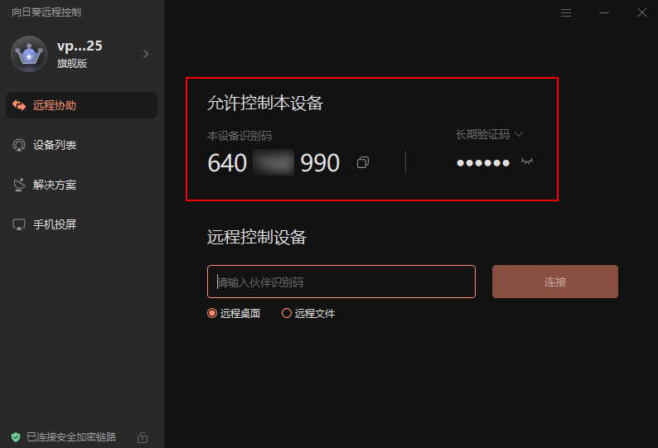Screen dimensions: 658x448
Task: Focus the partner ID input field
Action: coord(341,282)
